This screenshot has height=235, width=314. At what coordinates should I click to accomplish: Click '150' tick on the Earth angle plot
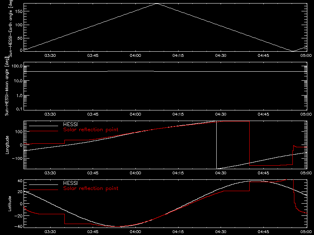[19, 11]
